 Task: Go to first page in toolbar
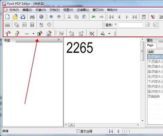click(111, 17)
